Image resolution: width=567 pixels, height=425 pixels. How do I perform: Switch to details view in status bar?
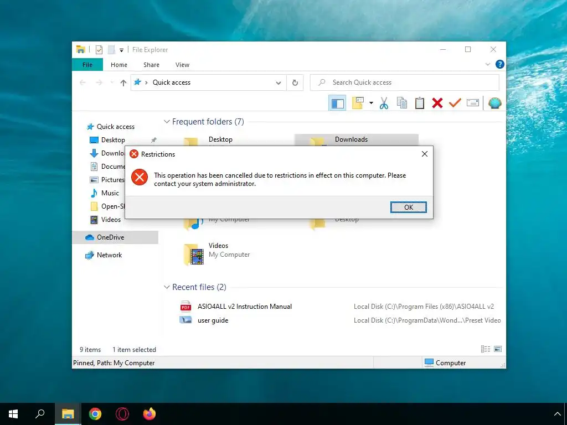click(x=485, y=349)
